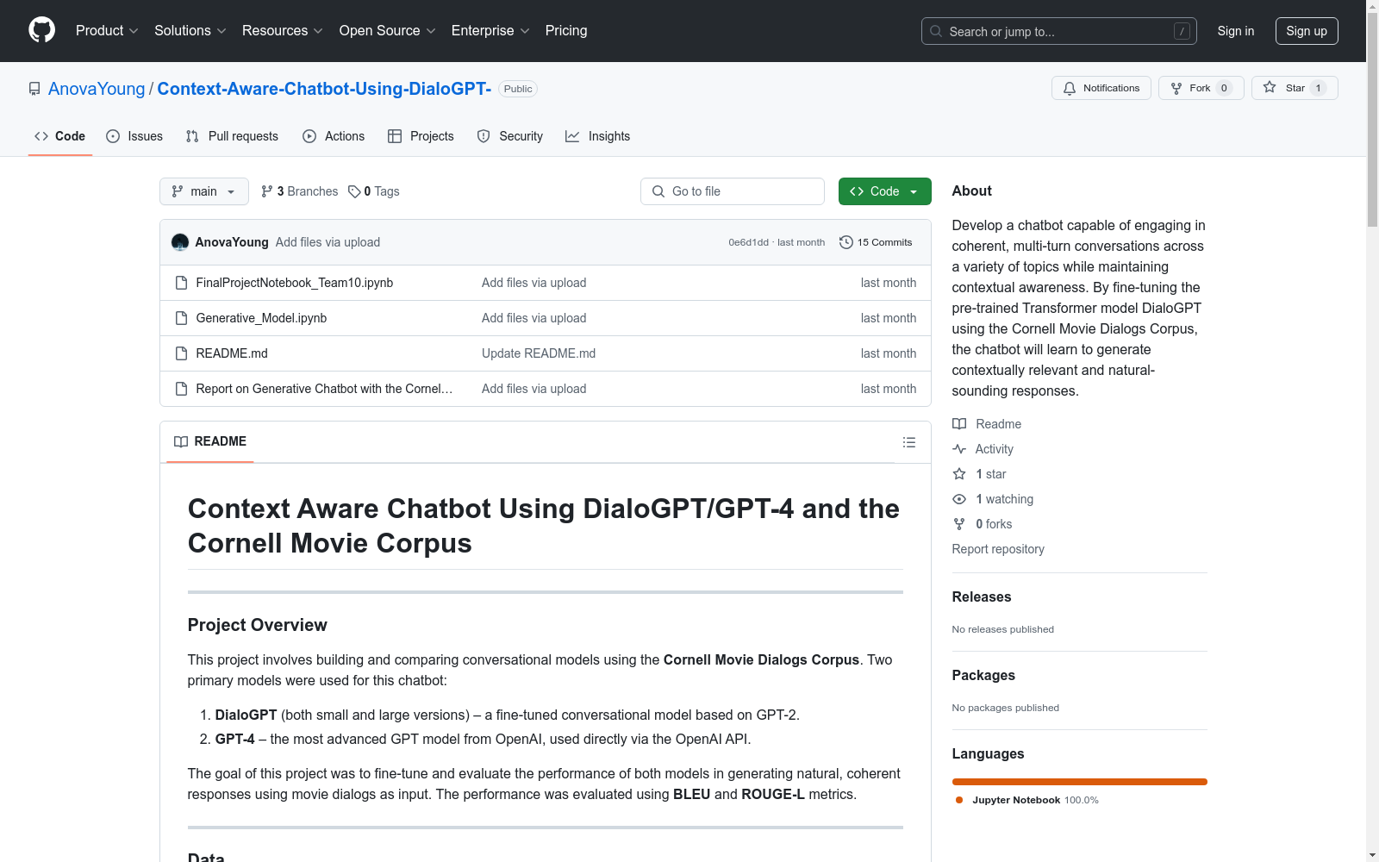Screen dimensions: 1379x862
Task: Open the README outline icon
Action: 908,442
